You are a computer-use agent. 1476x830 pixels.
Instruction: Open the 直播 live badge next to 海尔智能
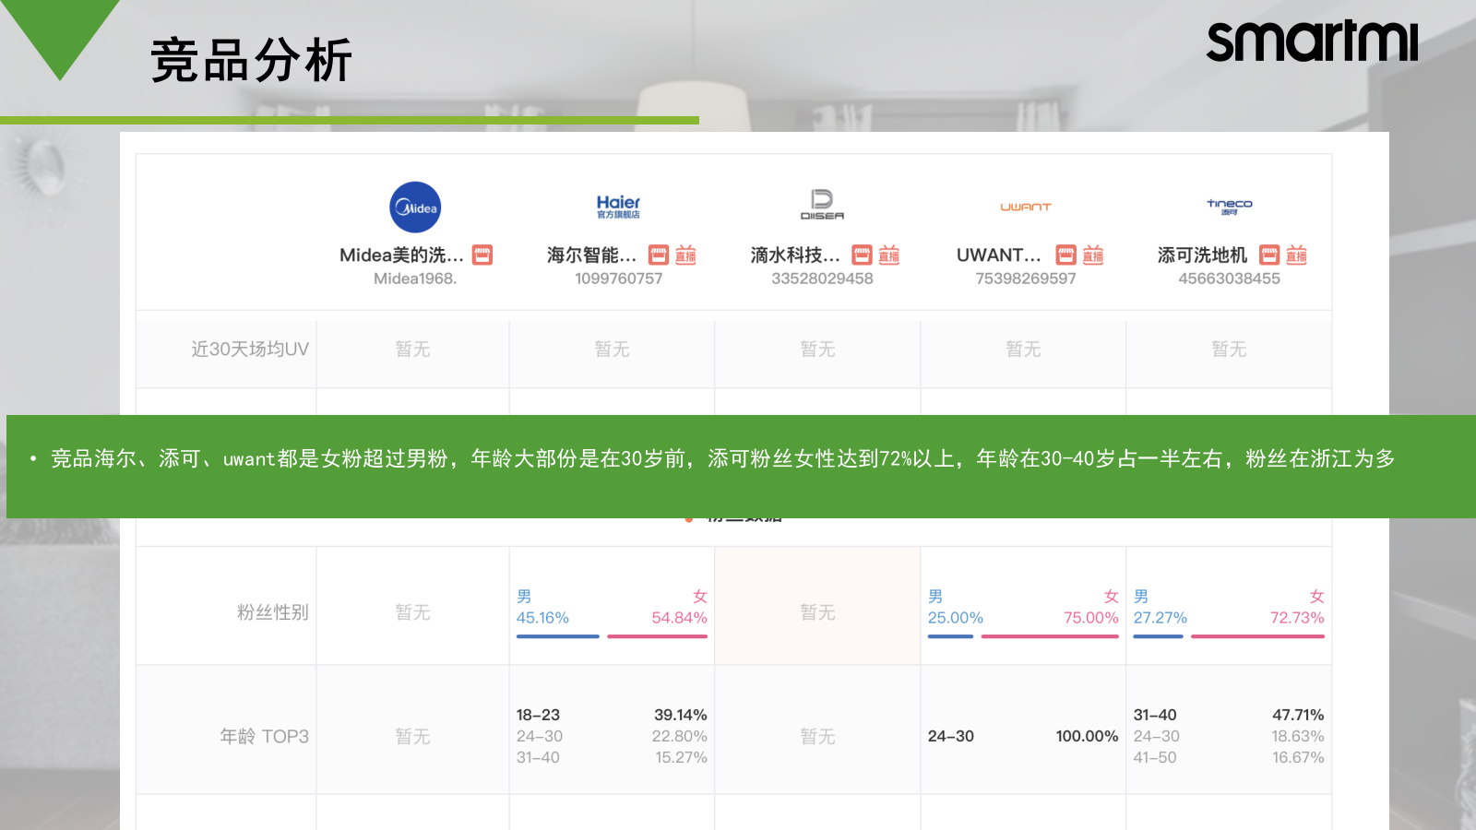[687, 255]
